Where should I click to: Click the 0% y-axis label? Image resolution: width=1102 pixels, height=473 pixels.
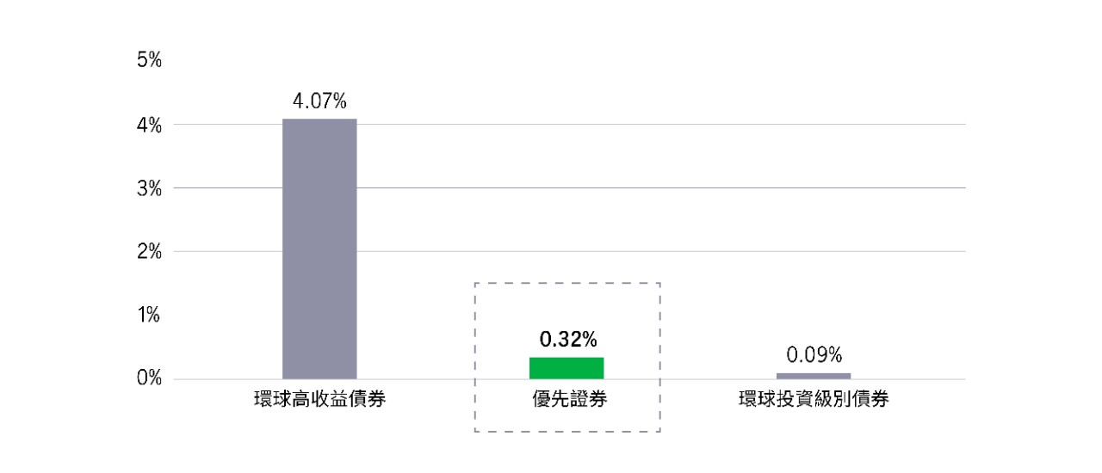pyautogui.click(x=149, y=379)
